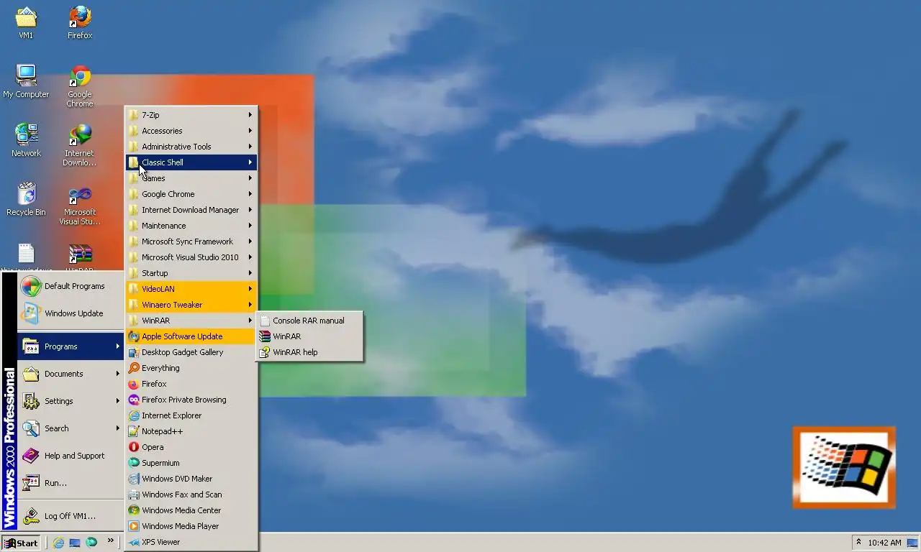The image size is (921, 552).
Task: Expand Documents submenu in Start menu
Action: (71, 374)
